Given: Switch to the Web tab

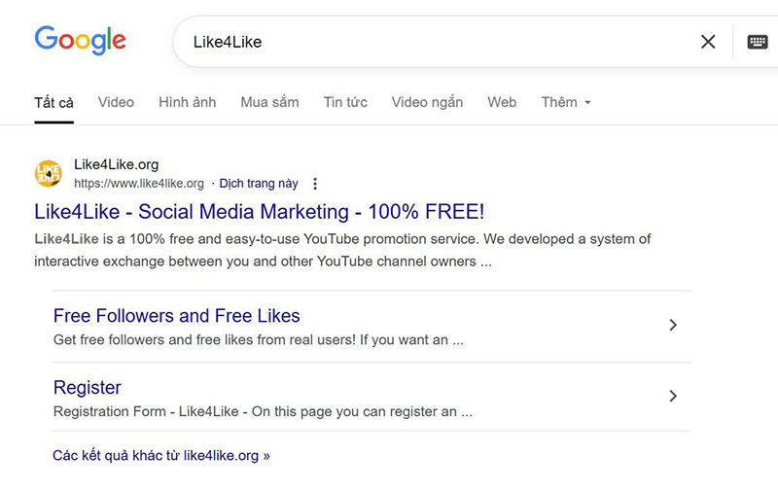Looking at the screenshot, I should (x=502, y=102).
